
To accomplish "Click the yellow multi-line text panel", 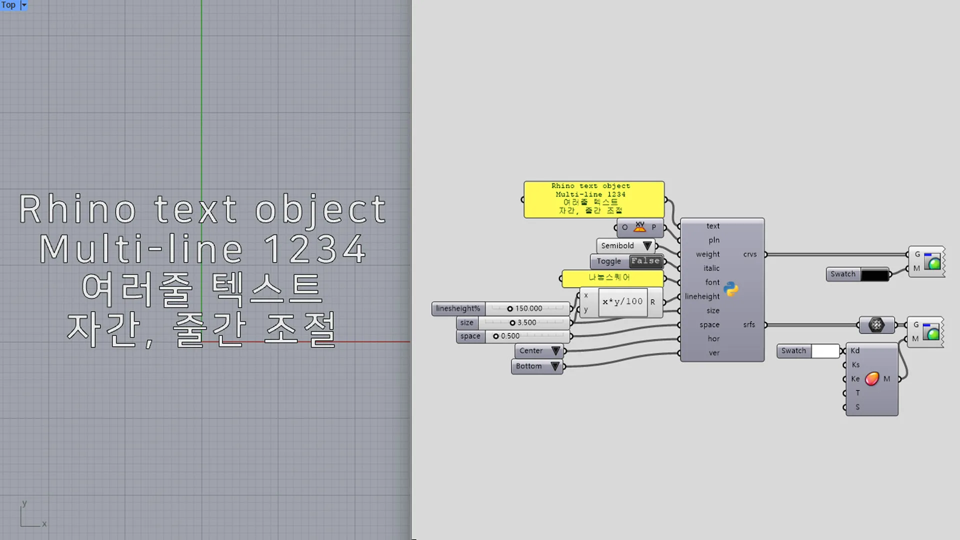I will tap(593, 199).
